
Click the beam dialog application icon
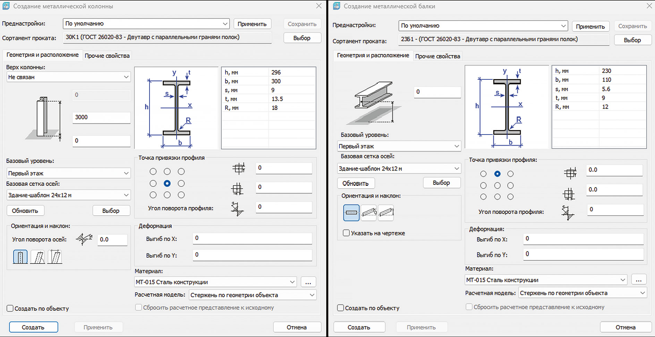click(337, 6)
